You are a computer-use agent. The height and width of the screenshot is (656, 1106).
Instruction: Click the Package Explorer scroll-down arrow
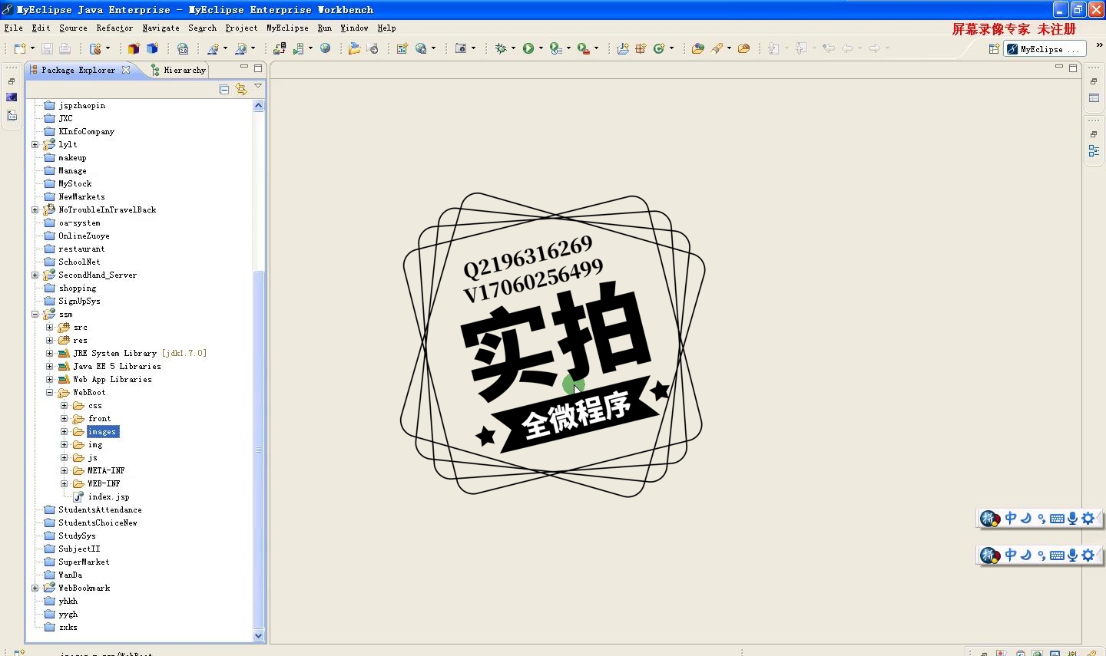tap(258, 635)
